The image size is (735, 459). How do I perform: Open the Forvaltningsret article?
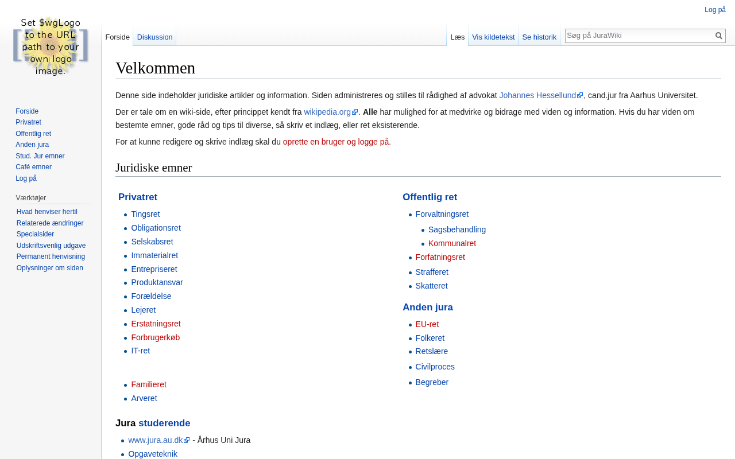coord(442,214)
